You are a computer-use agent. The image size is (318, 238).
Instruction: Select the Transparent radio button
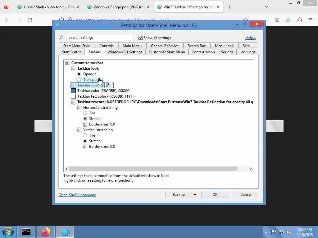pos(79,80)
